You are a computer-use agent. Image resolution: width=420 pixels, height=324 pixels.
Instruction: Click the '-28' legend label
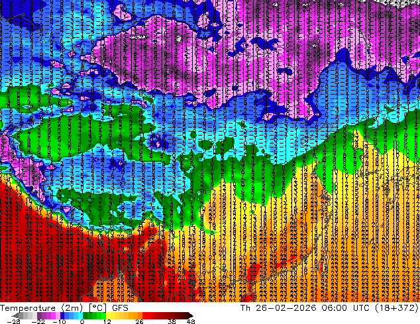[x=13, y=321]
